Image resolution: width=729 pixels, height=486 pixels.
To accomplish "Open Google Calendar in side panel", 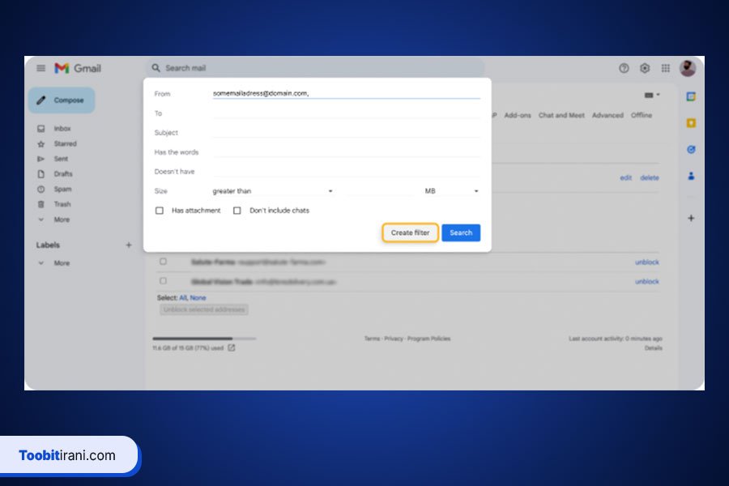I will tap(691, 96).
